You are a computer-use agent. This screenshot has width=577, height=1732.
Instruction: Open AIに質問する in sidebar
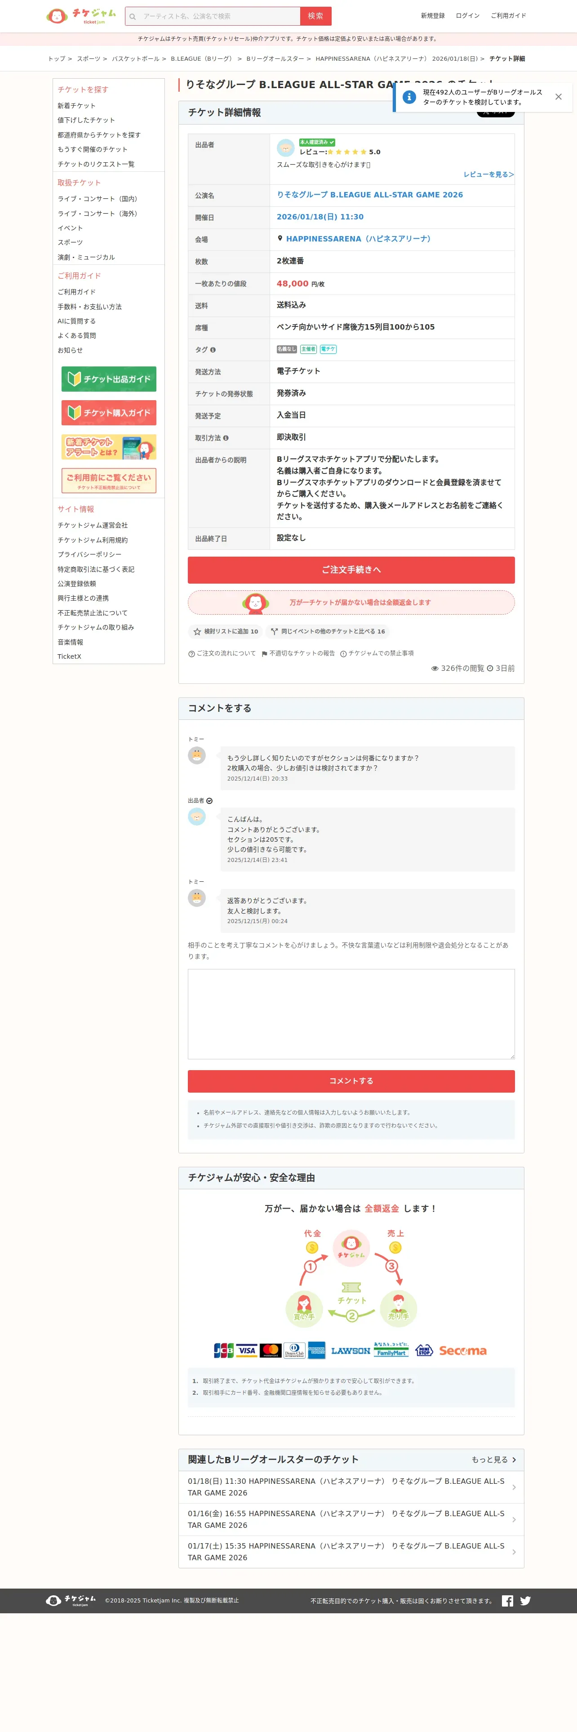click(x=76, y=321)
